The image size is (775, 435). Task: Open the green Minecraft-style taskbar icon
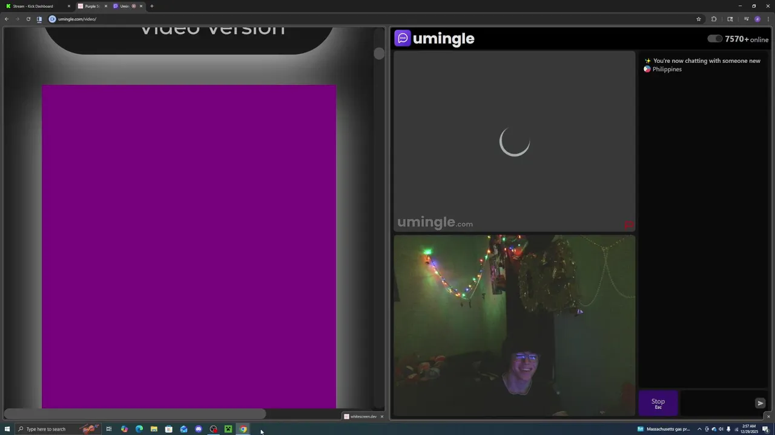(228, 429)
